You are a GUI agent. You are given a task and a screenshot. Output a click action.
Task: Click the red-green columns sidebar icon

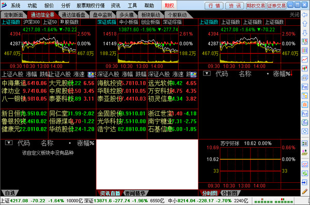click(x=305, y=51)
